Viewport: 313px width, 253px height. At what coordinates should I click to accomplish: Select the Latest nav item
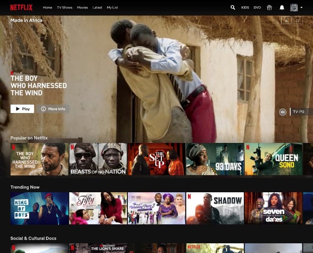(97, 8)
